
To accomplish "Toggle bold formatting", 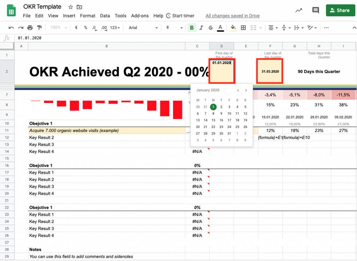I will [x=191, y=28].
